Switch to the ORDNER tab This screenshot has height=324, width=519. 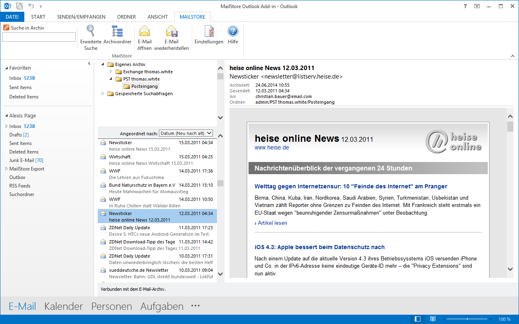(x=127, y=17)
